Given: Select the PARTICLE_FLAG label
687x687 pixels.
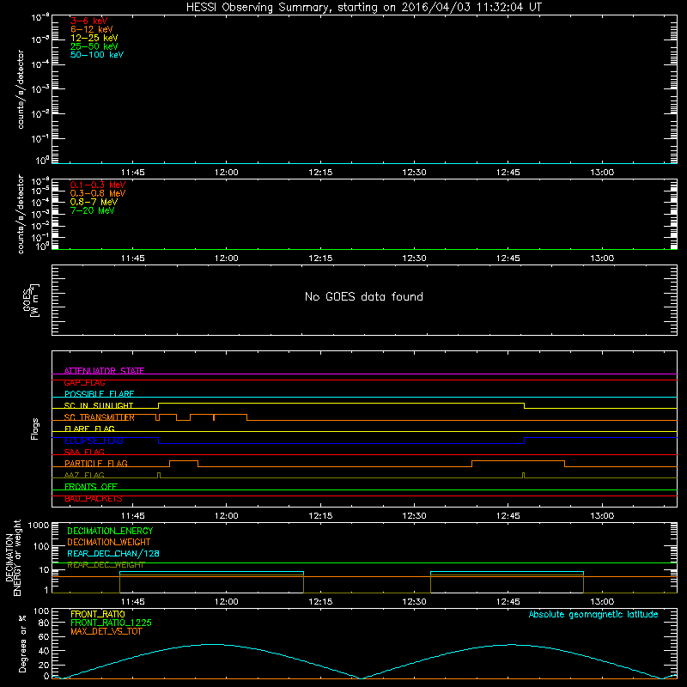Looking at the screenshot, I should coord(96,463).
